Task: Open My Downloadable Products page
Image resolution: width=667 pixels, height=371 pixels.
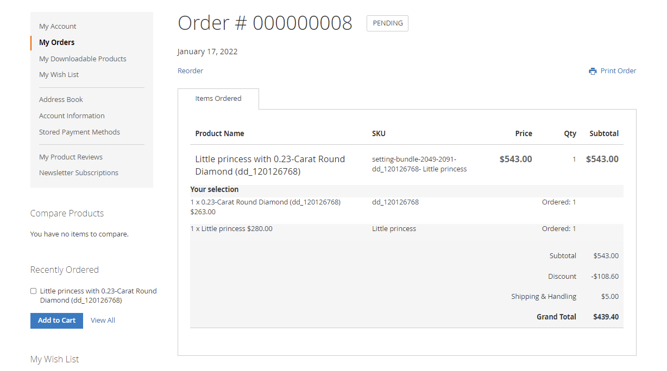Action: pyautogui.click(x=83, y=59)
